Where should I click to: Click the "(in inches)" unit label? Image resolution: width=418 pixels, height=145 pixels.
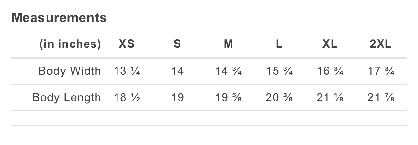point(70,44)
